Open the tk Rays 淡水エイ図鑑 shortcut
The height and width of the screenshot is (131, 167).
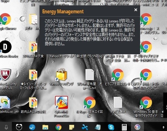click(90, 102)
